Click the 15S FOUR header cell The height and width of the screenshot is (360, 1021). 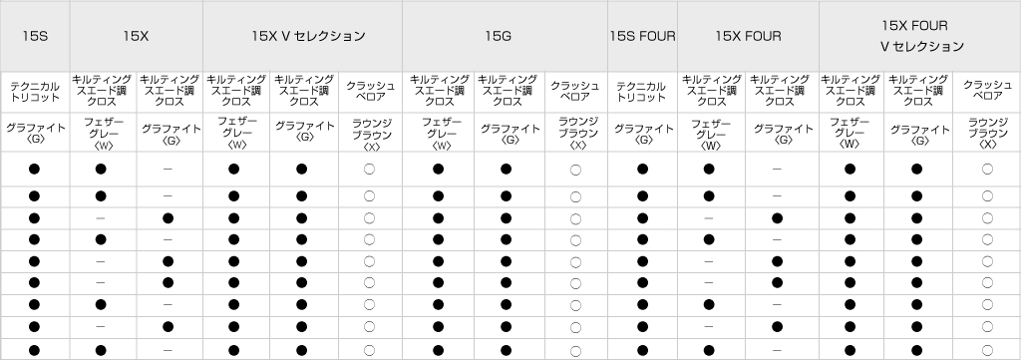tap(643, 37)
